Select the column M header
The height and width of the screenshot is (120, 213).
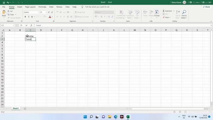[x=134, y=30]
